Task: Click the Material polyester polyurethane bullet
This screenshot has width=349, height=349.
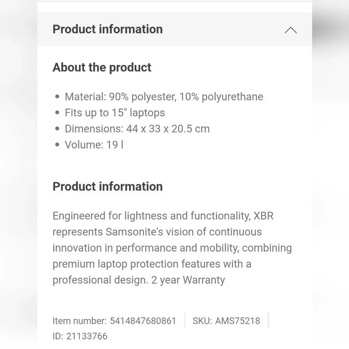Action: coord(164,97)
